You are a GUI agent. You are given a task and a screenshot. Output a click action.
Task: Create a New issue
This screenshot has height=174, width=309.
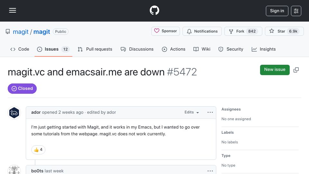coord(275,70)
